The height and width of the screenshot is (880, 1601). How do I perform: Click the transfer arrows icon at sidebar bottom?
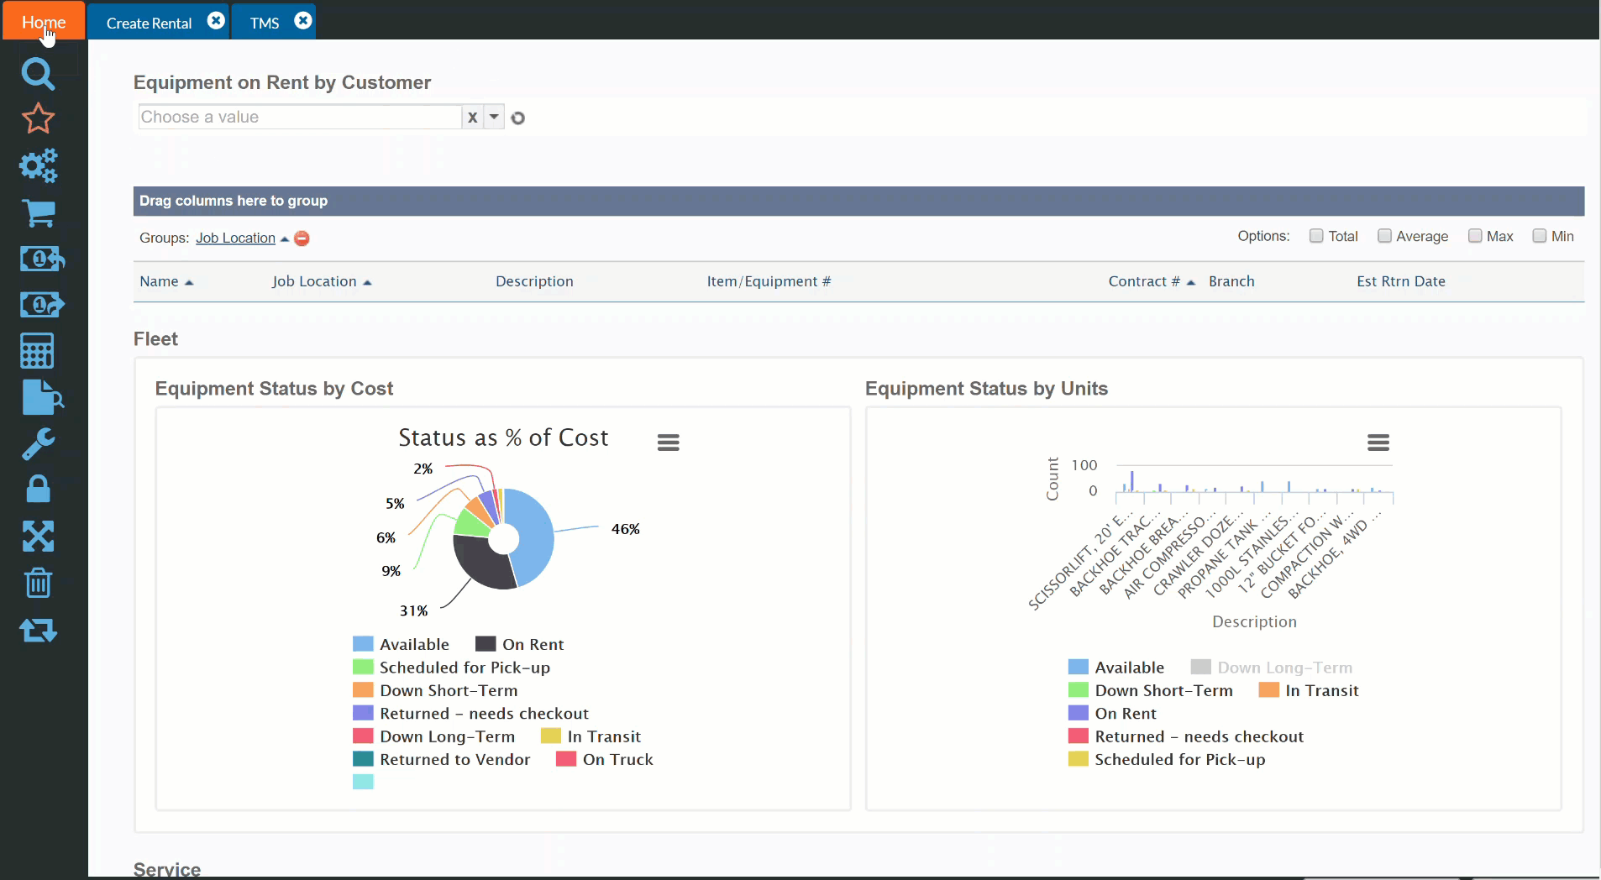coord(38,631)
